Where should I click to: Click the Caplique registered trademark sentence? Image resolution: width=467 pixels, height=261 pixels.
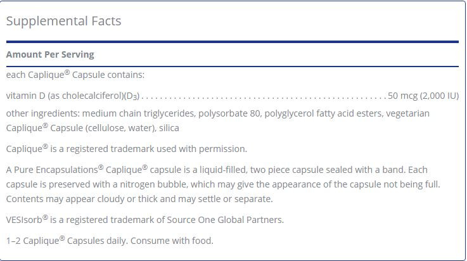[127, 149]
